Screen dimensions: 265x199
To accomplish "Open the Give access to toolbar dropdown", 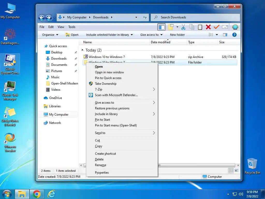I will tap(151, 35).
